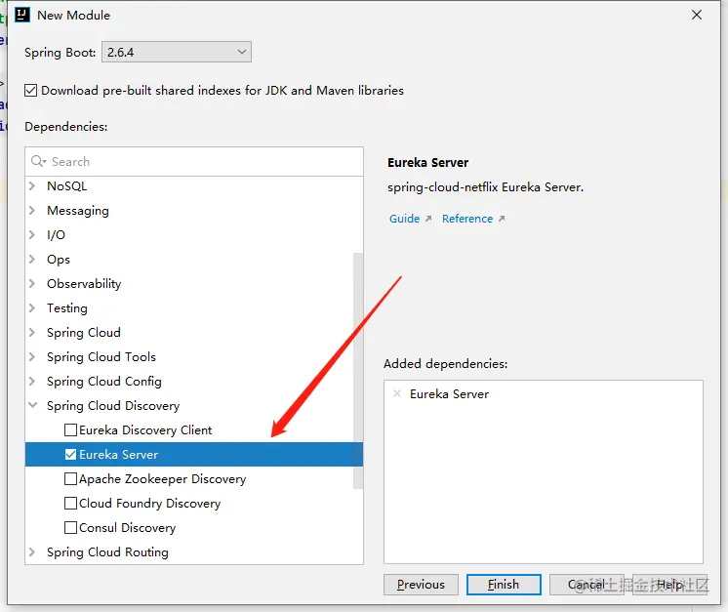Select the Consul Discovery row text
The image size is (728, 612).
(128, 527)
